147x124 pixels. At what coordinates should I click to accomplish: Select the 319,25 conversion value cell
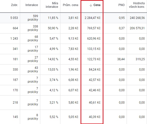coord(140,59)
